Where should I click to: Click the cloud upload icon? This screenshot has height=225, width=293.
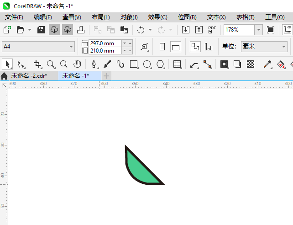point(68,30)
